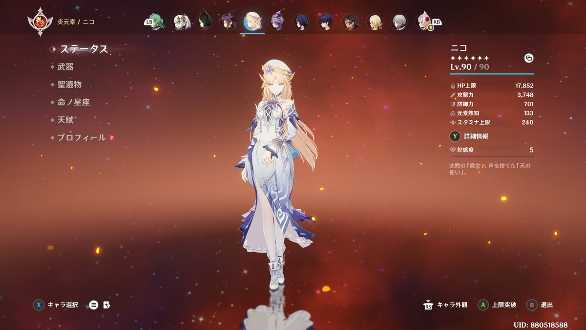Click the スタミナ上限 240 stat row
This screenshot has height=330, width=586.
tap(492, 123)
